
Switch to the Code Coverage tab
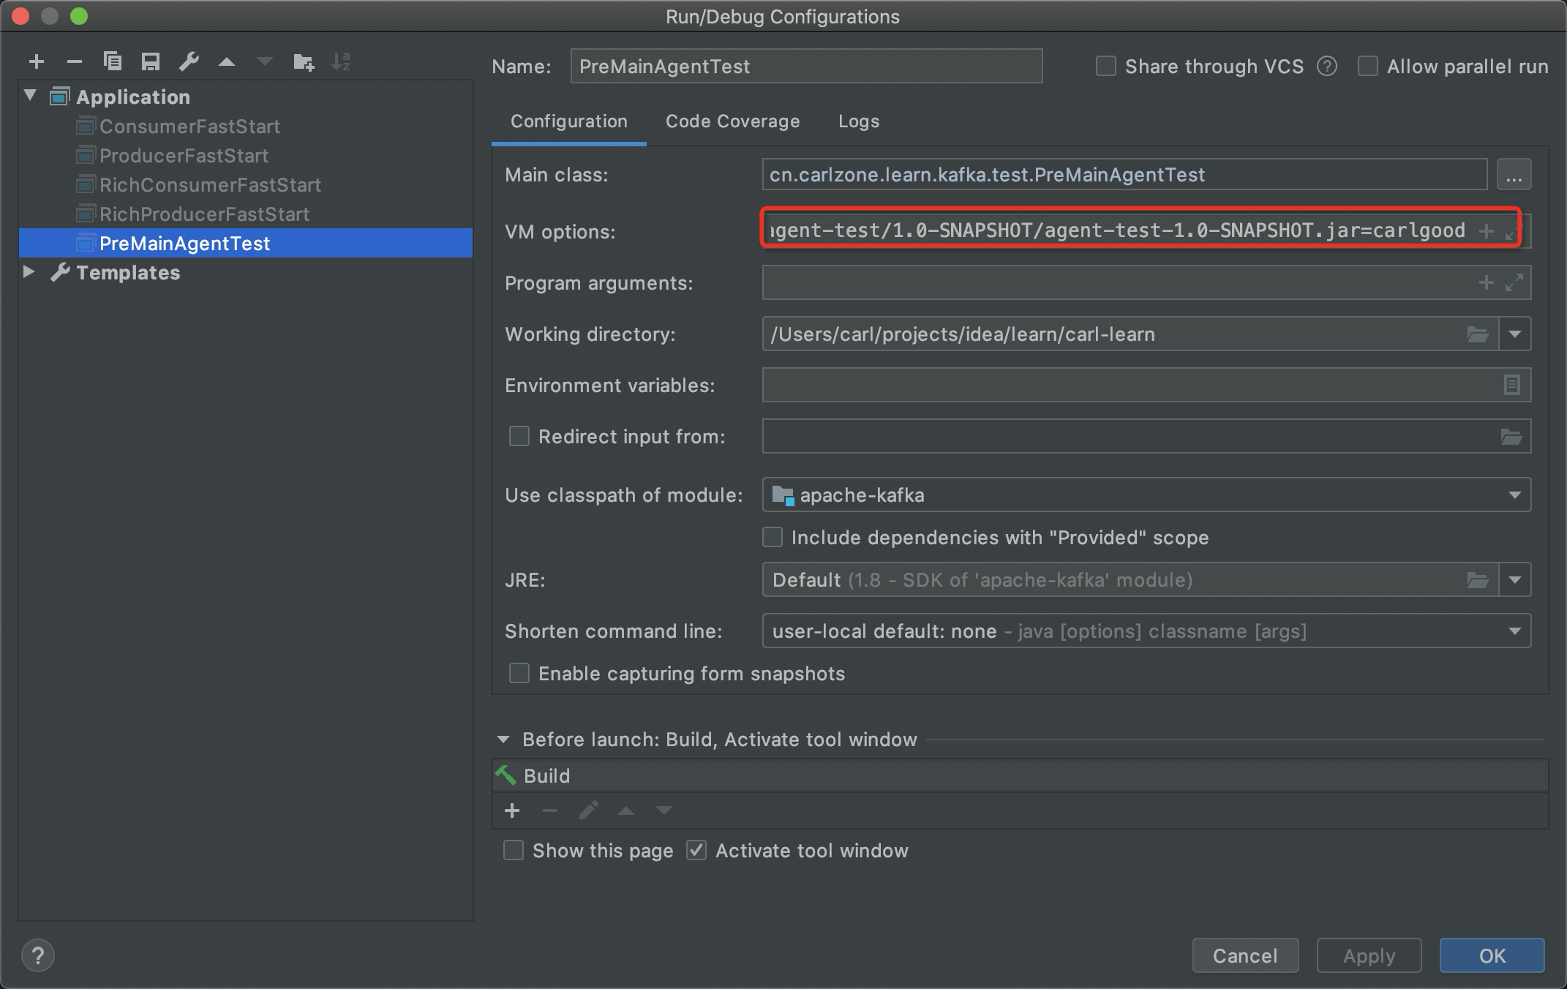pyautogui.click(x=732, y=121)
